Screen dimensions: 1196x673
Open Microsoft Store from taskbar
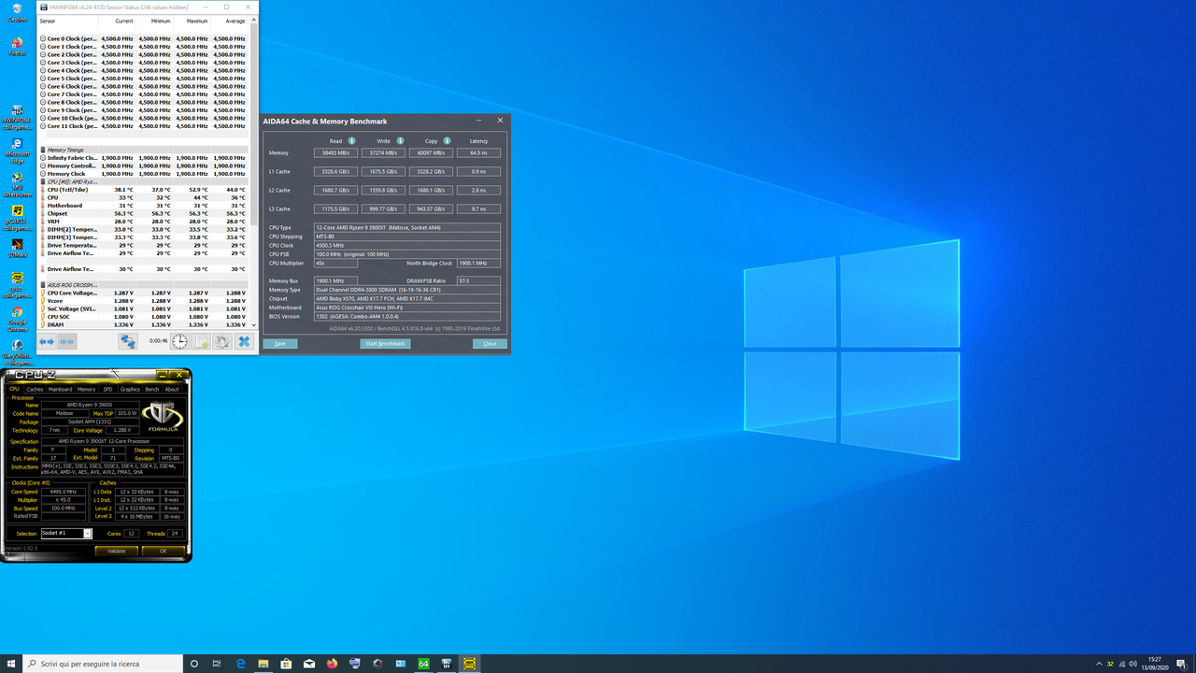(x=286, y=664)
